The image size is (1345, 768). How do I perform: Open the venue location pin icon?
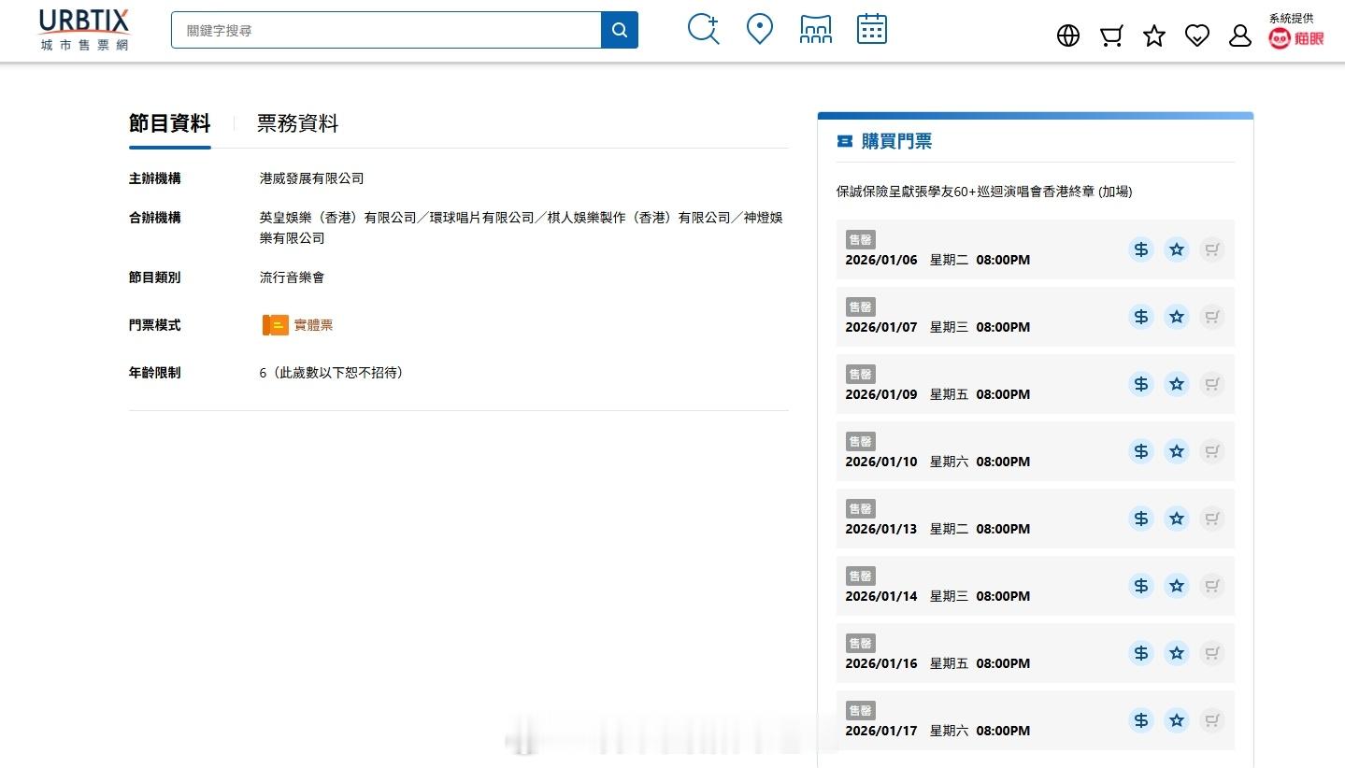(760, 30)
